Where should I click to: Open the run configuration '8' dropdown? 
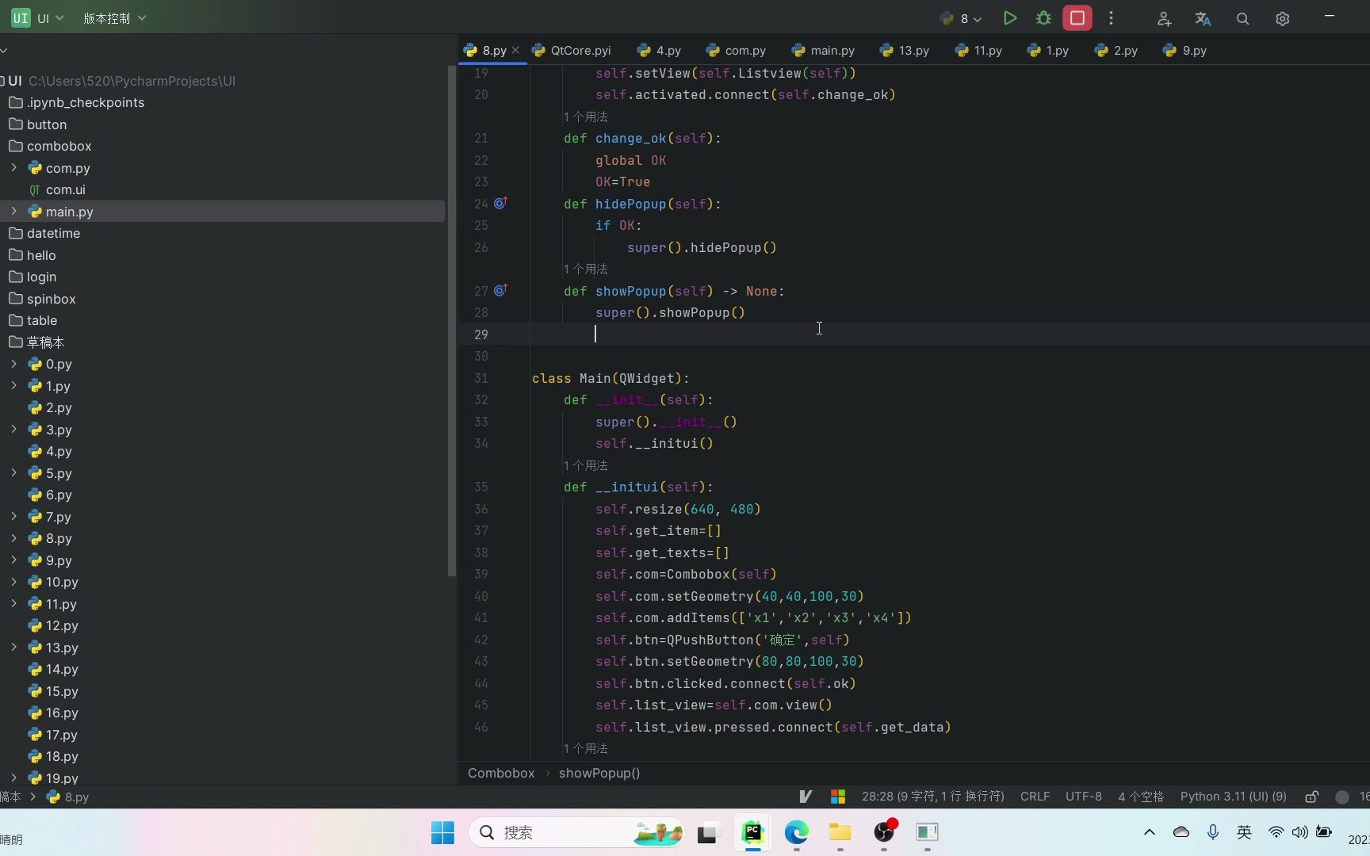[960, 17]
